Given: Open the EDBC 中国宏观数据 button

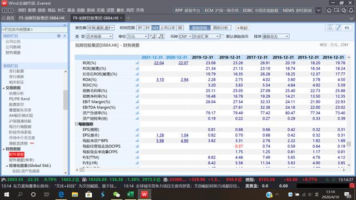Looking at the screenshot, I should 261,11.
